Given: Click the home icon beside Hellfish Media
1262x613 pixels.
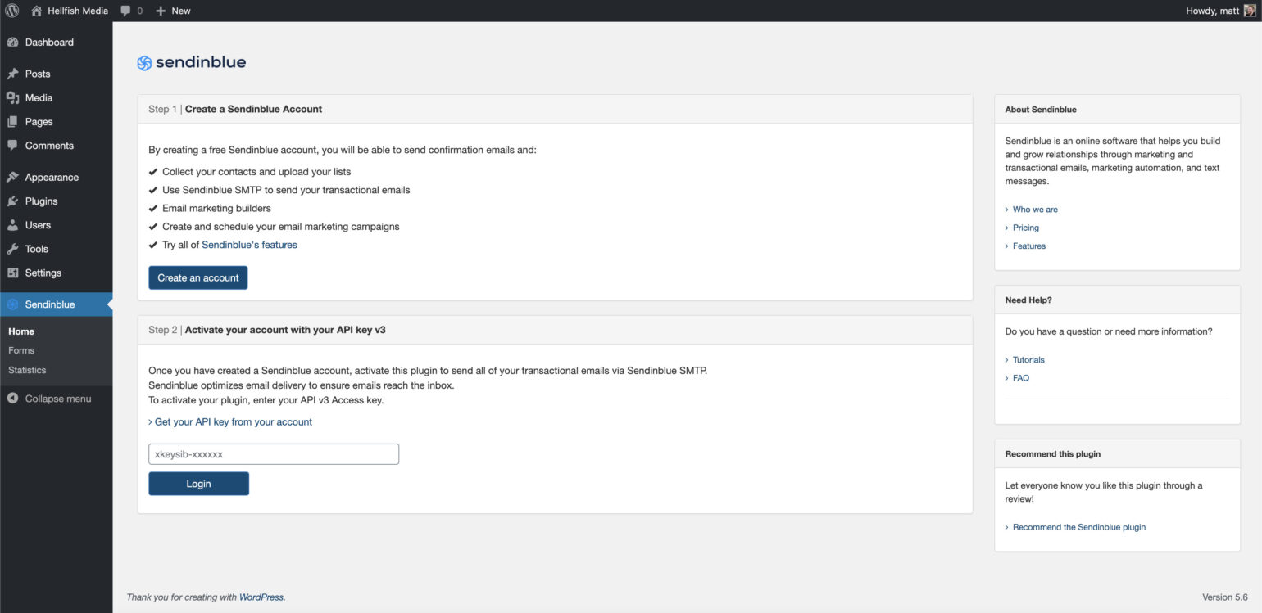Looking at the screenshot, I should coord(36,11).
